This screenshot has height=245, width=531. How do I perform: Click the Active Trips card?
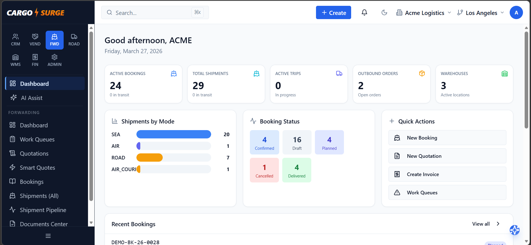tap(309, 84)
